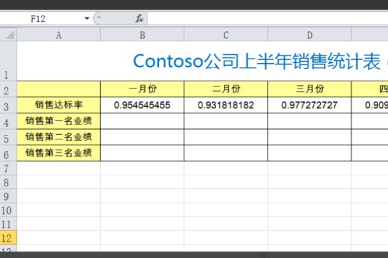The image size is (388, 258).
Task: Select empty cell B4 under 一月份
Action: coord(142,121)
